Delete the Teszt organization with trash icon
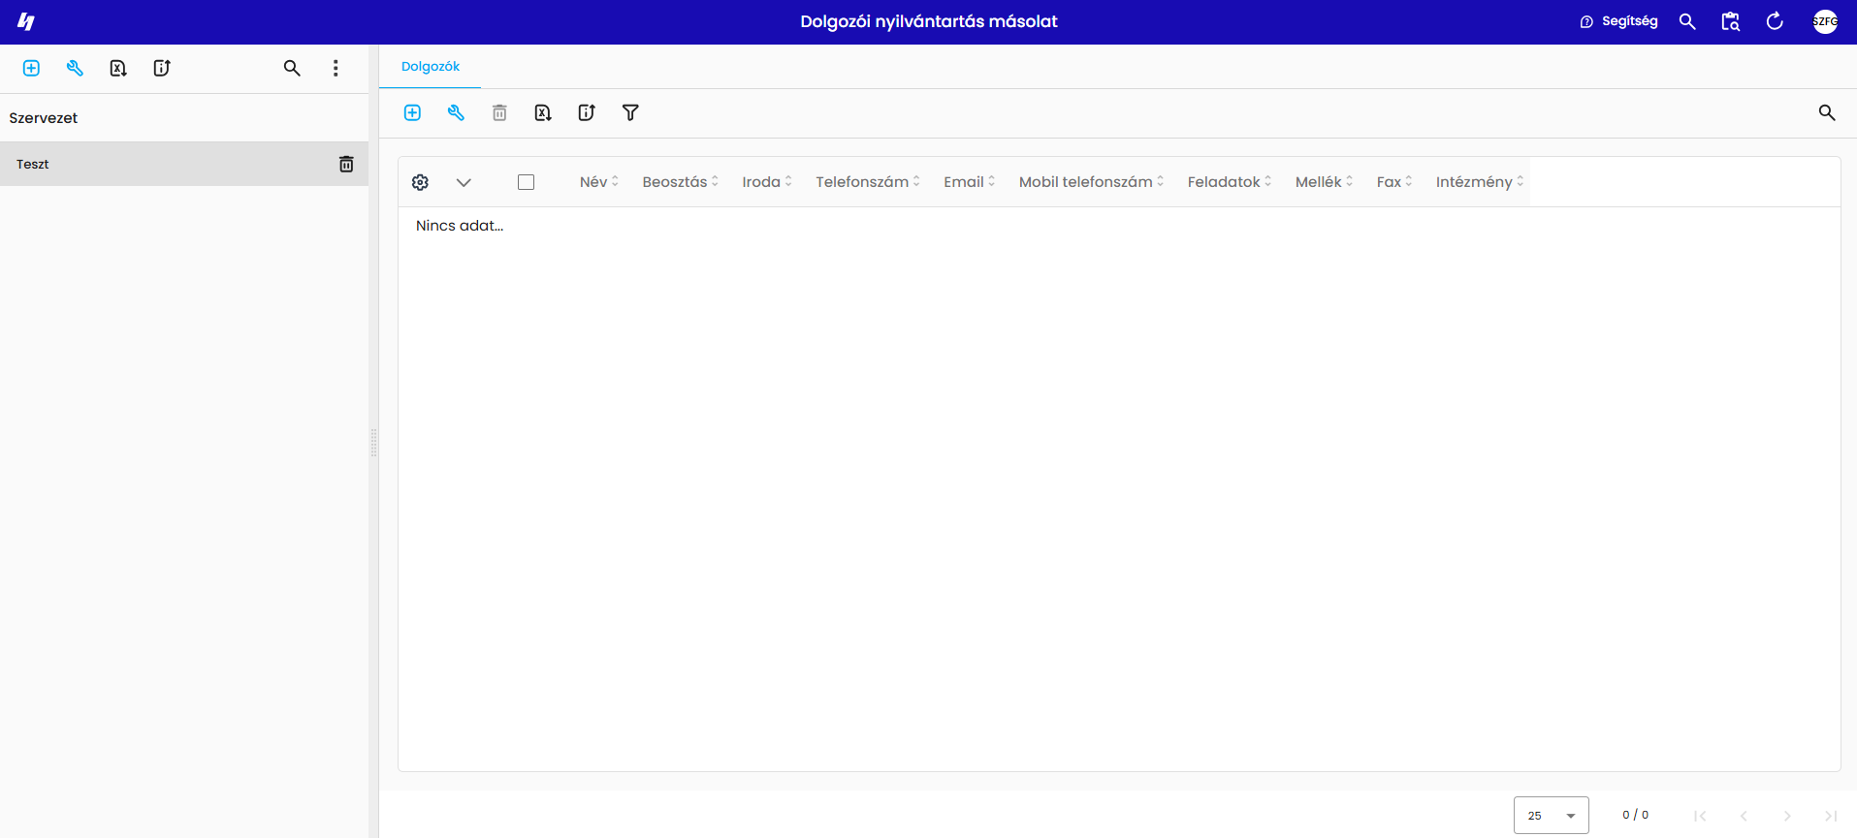Image resolution: width=1857 pixels, height=838 pixels. 346,164
